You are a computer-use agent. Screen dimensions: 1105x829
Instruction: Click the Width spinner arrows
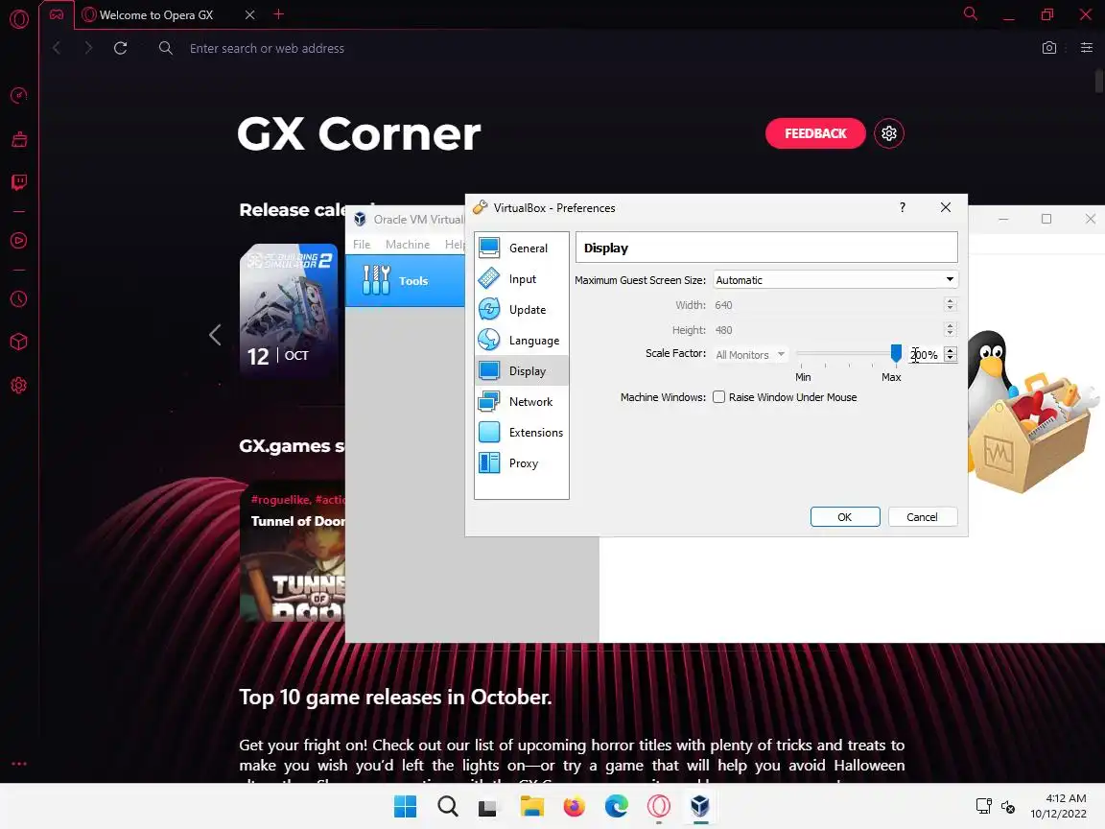point(950,304)
